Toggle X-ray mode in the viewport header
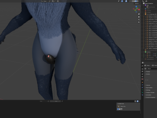Image resolution: width=157 pixels, height=118 pixels. [130, 1]
